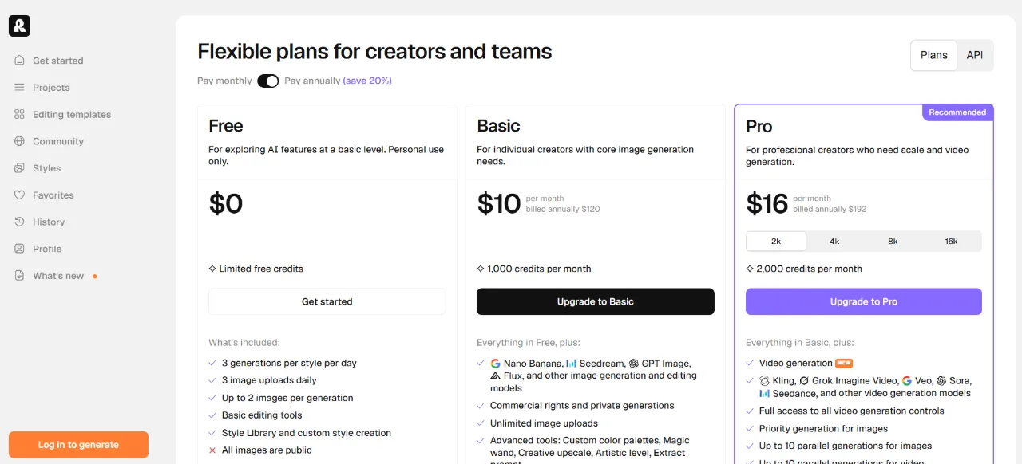The width and height of the screenshot is (1022, 464).
Task: Open the Projects sidebar icon
Action: 19,88
